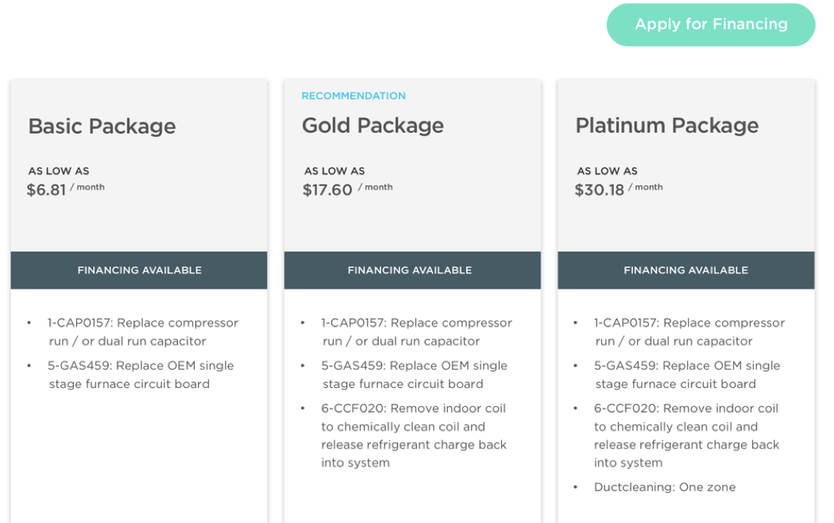Select the Platinum Package heading

click(666, 126)
